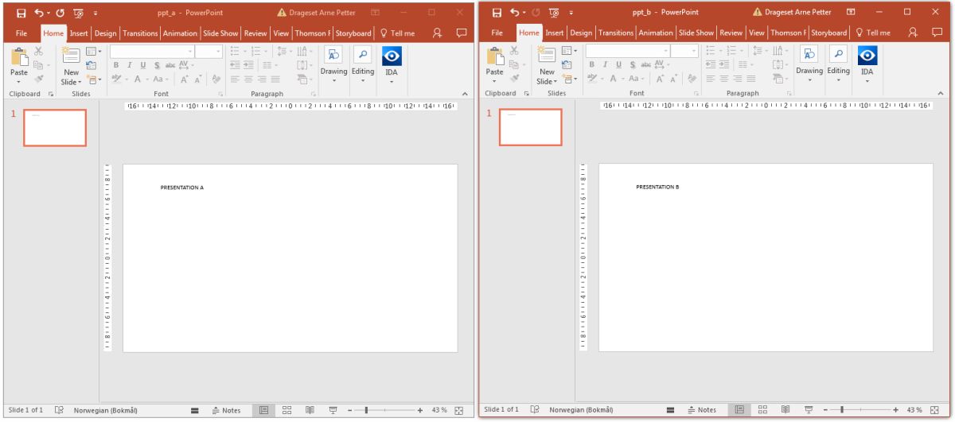The width and height of the screenshot is (955, 422).
Task: Open Editing search group in ppt_b
Action: [838, 64]
